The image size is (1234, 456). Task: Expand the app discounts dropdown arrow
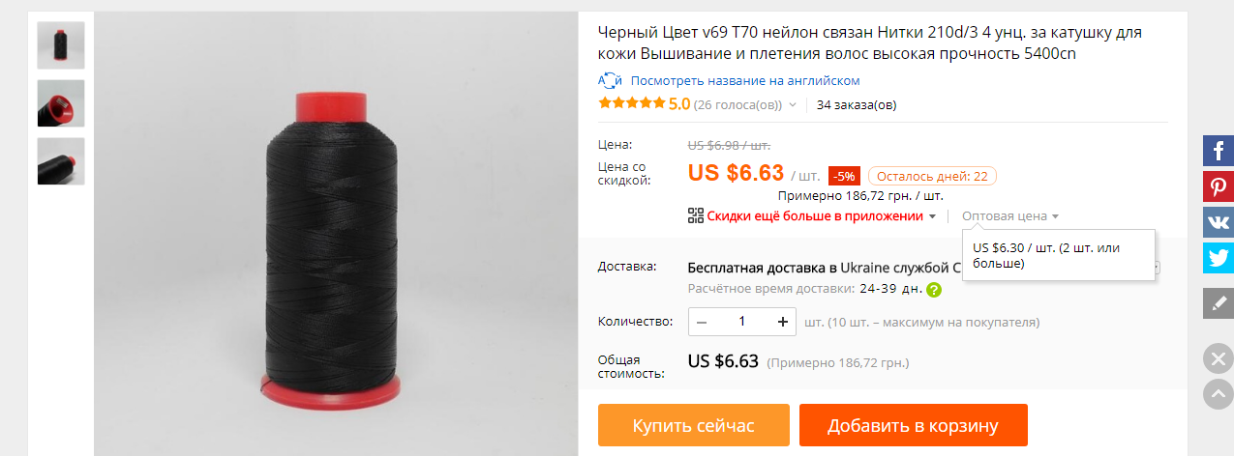932,216
